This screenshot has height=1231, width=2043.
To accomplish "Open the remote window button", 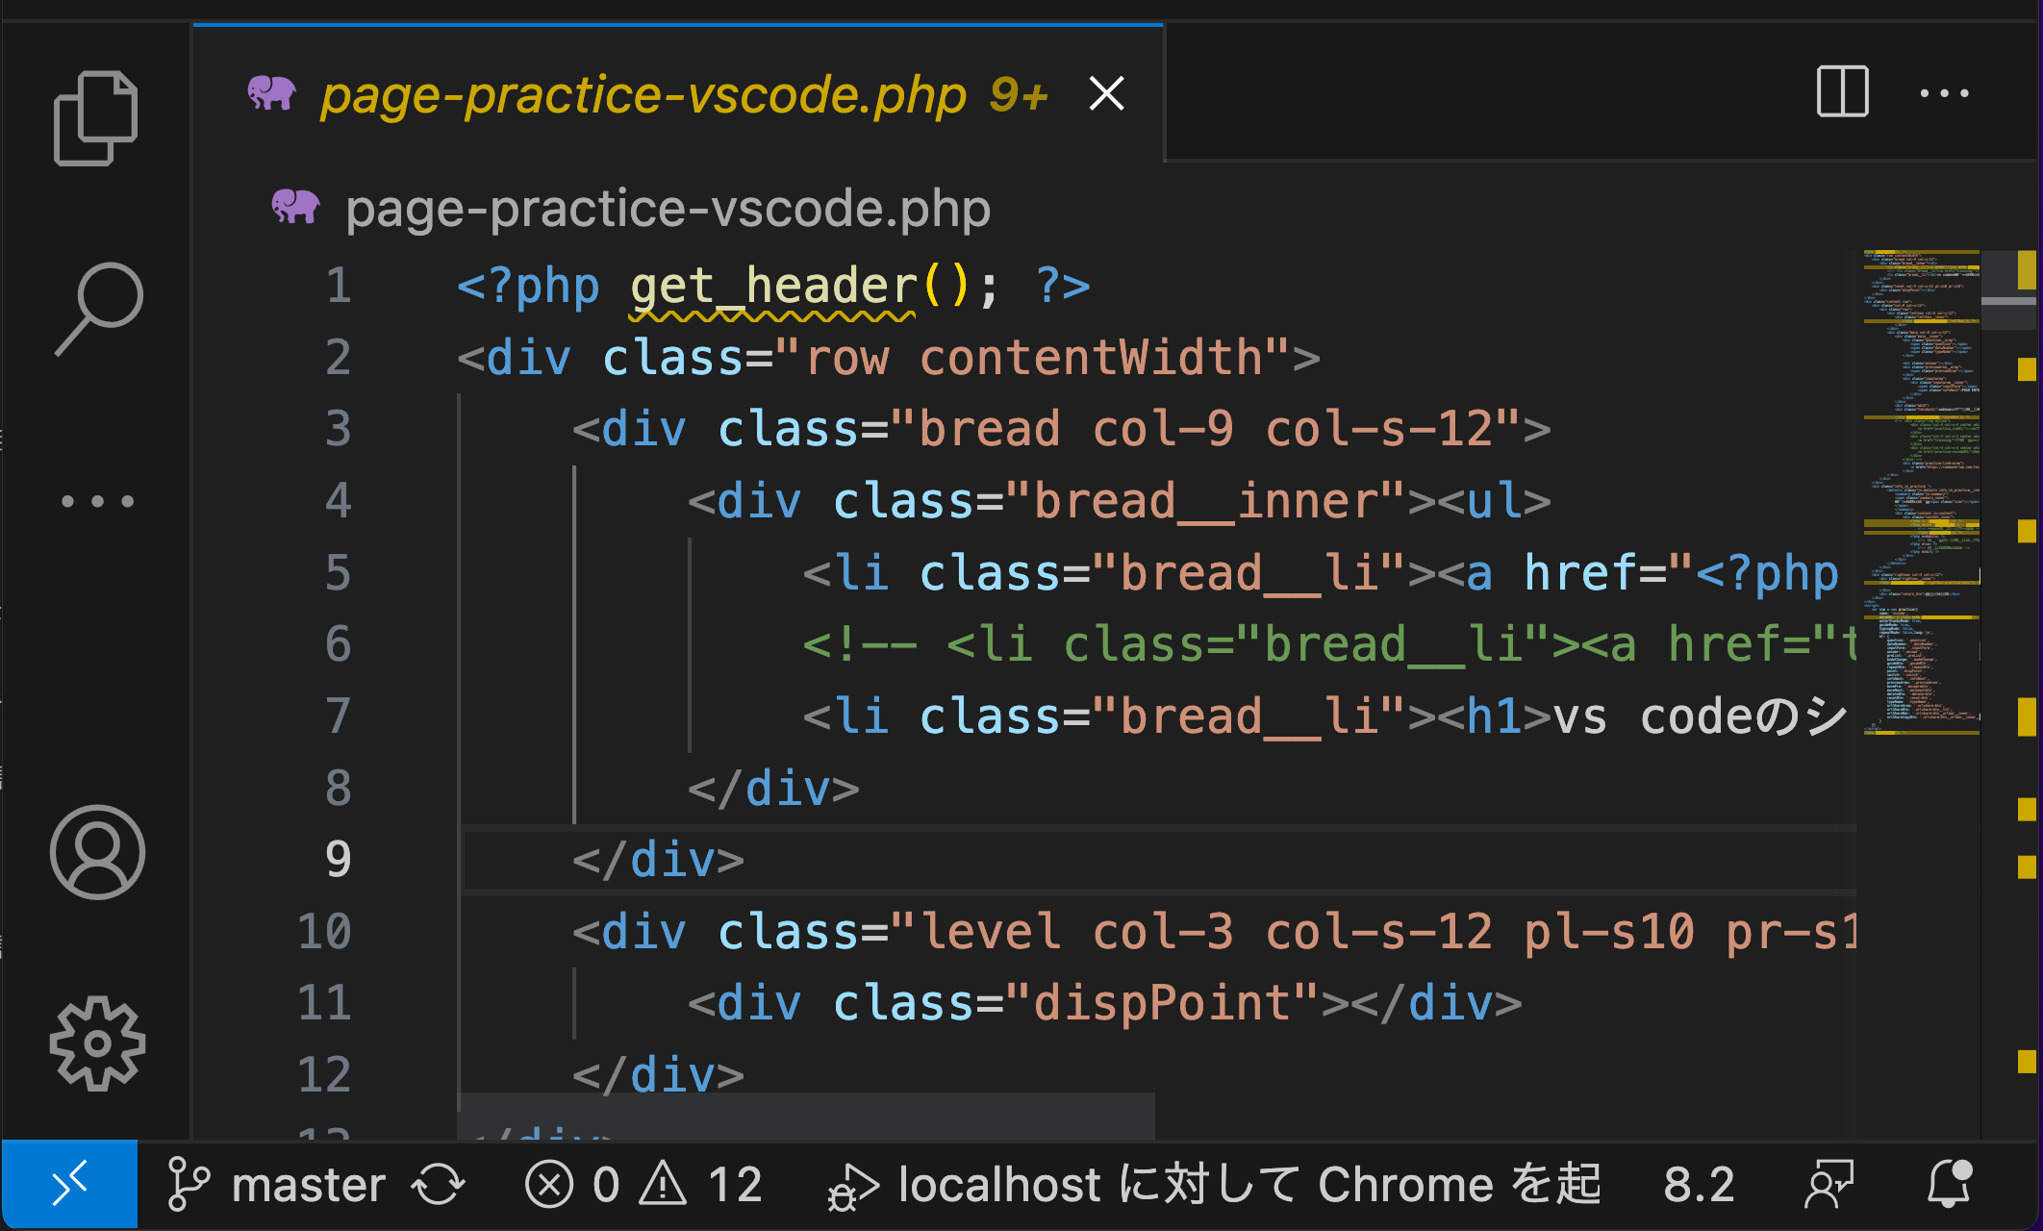I will tap(69, 1184).
